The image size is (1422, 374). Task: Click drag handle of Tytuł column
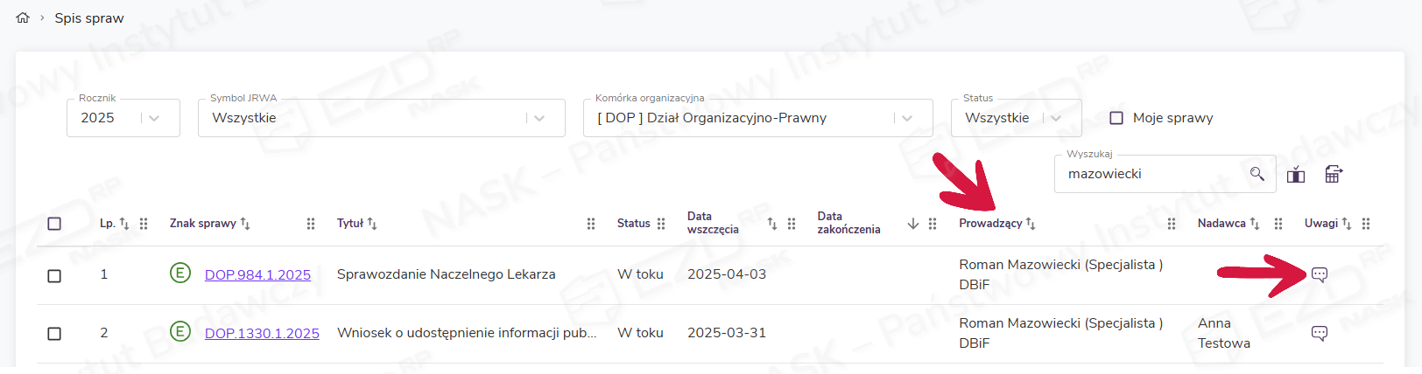(591, 224)
